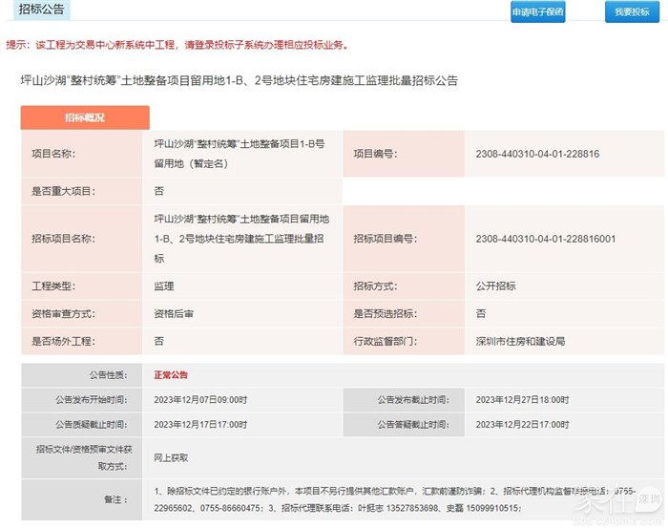Click the 网上获取 document acquisition value

(x=171, y=457)
